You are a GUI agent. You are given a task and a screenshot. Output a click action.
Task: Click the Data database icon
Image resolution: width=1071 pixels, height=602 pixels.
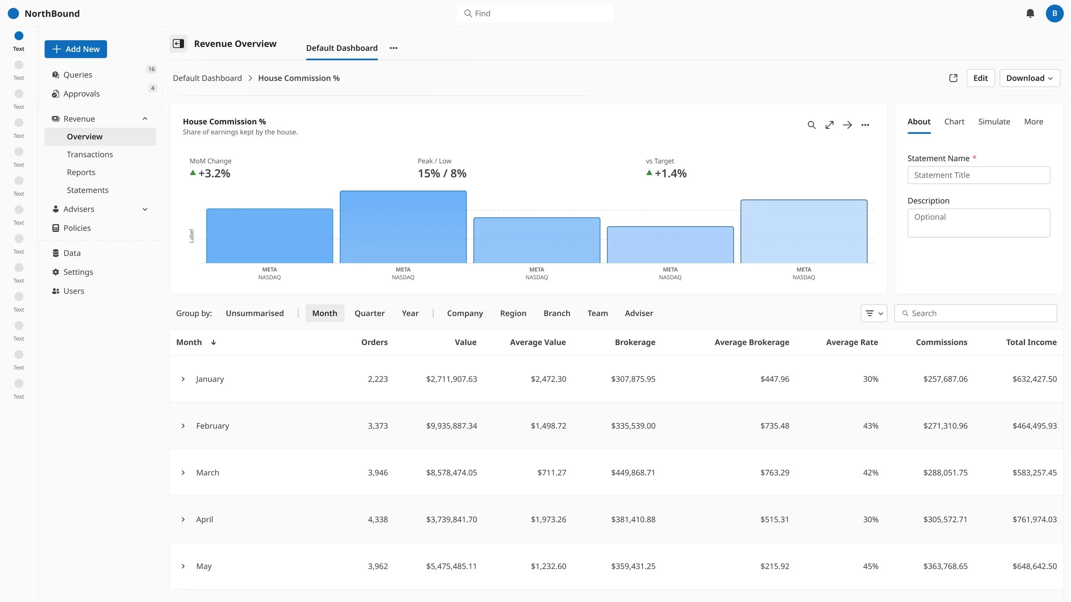coord(55,253)
